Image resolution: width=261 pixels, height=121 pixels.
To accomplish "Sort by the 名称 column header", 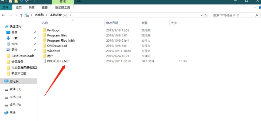I will [45, 23].
